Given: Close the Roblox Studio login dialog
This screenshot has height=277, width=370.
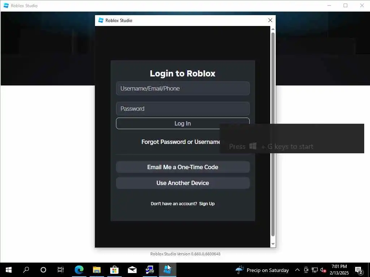Looking at the screenshot, I should coord(270,21).
